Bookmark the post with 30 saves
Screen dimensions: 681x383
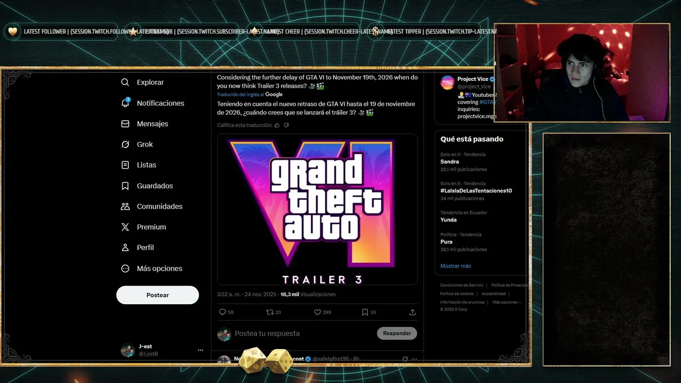tap(365, 312)
